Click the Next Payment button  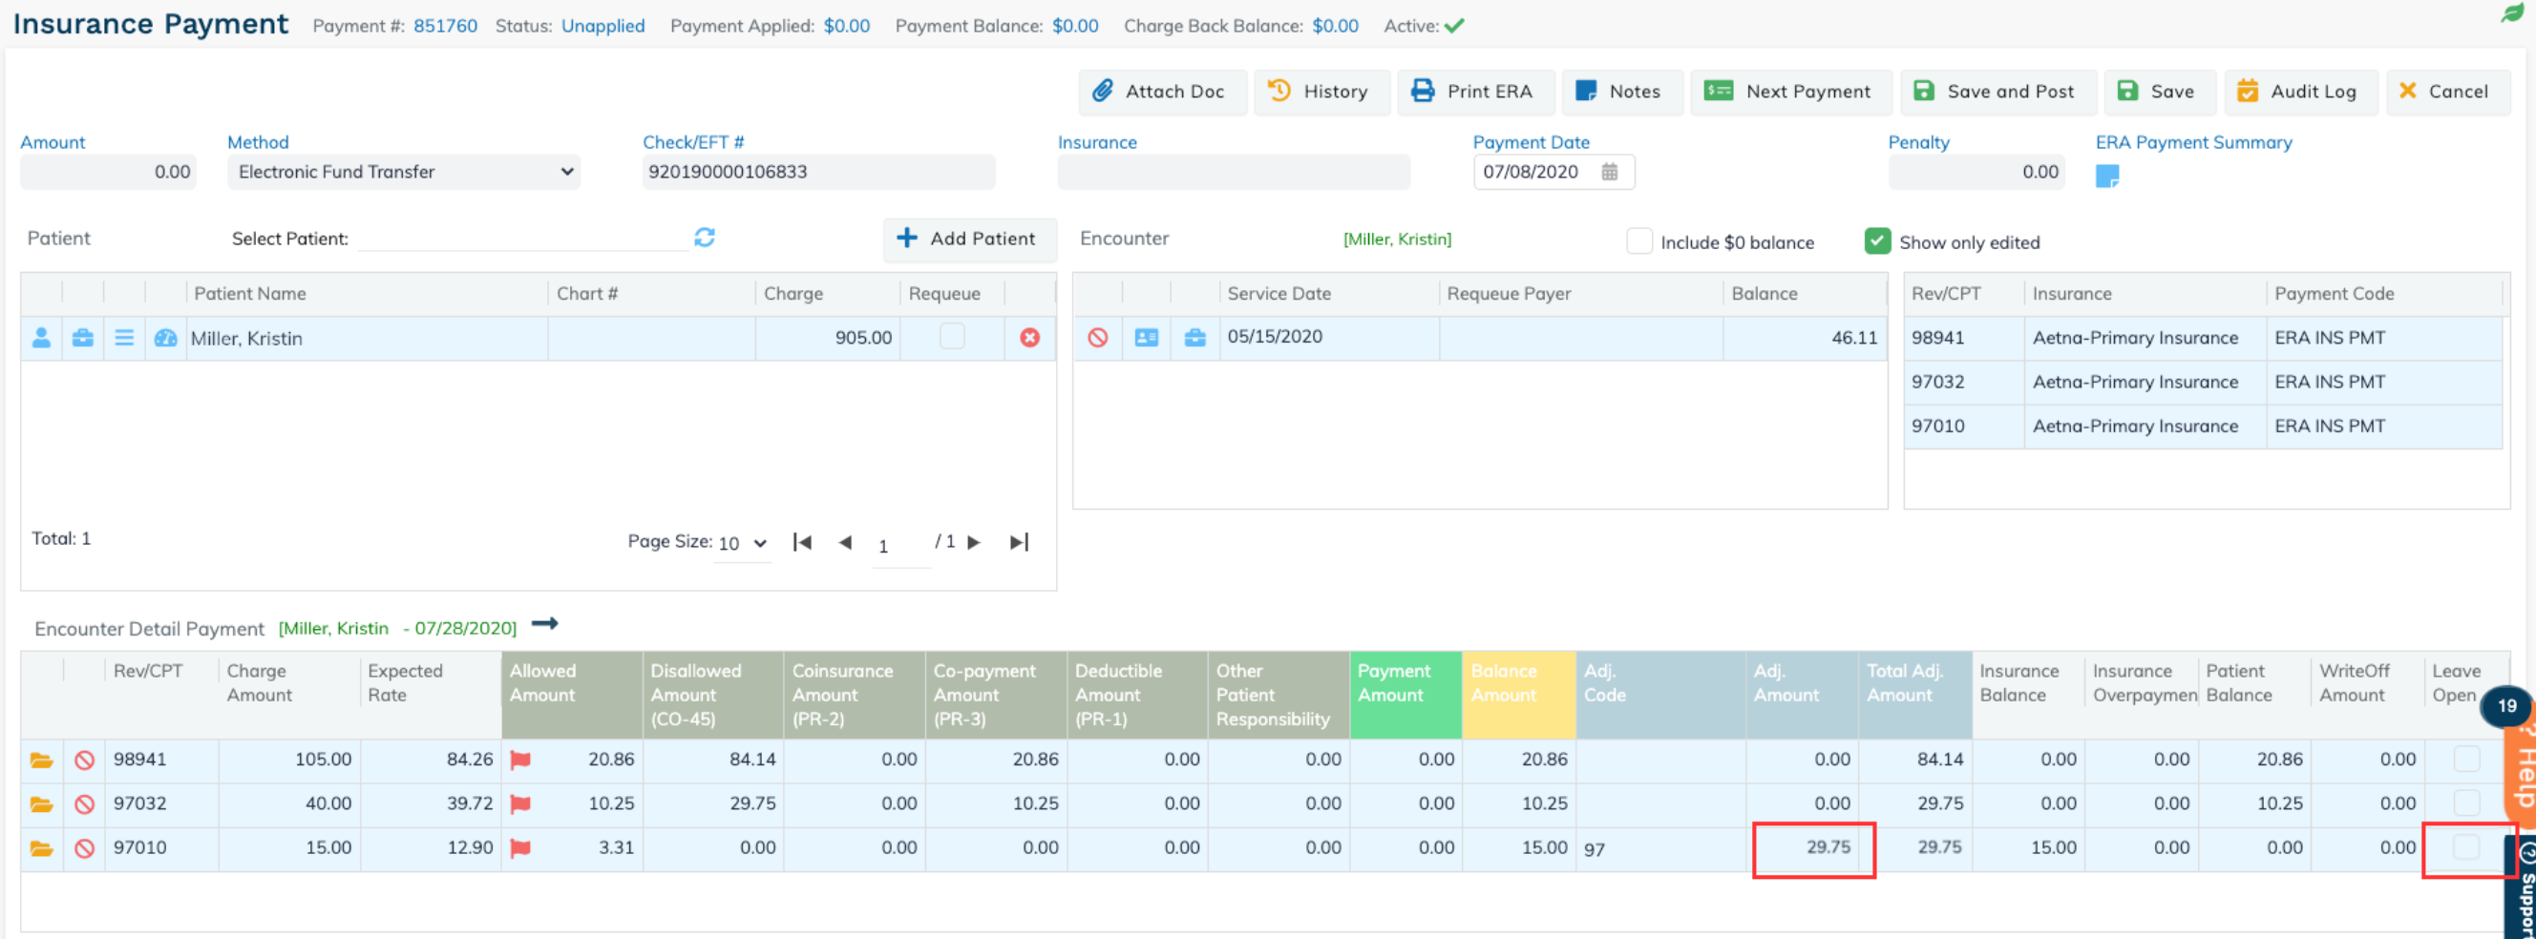1790,91
